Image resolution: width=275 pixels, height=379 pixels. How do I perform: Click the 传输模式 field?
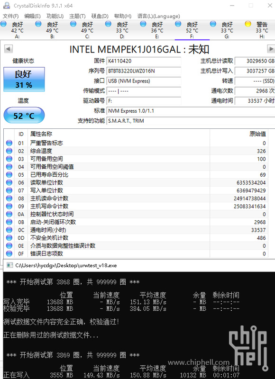coord(144,91)
